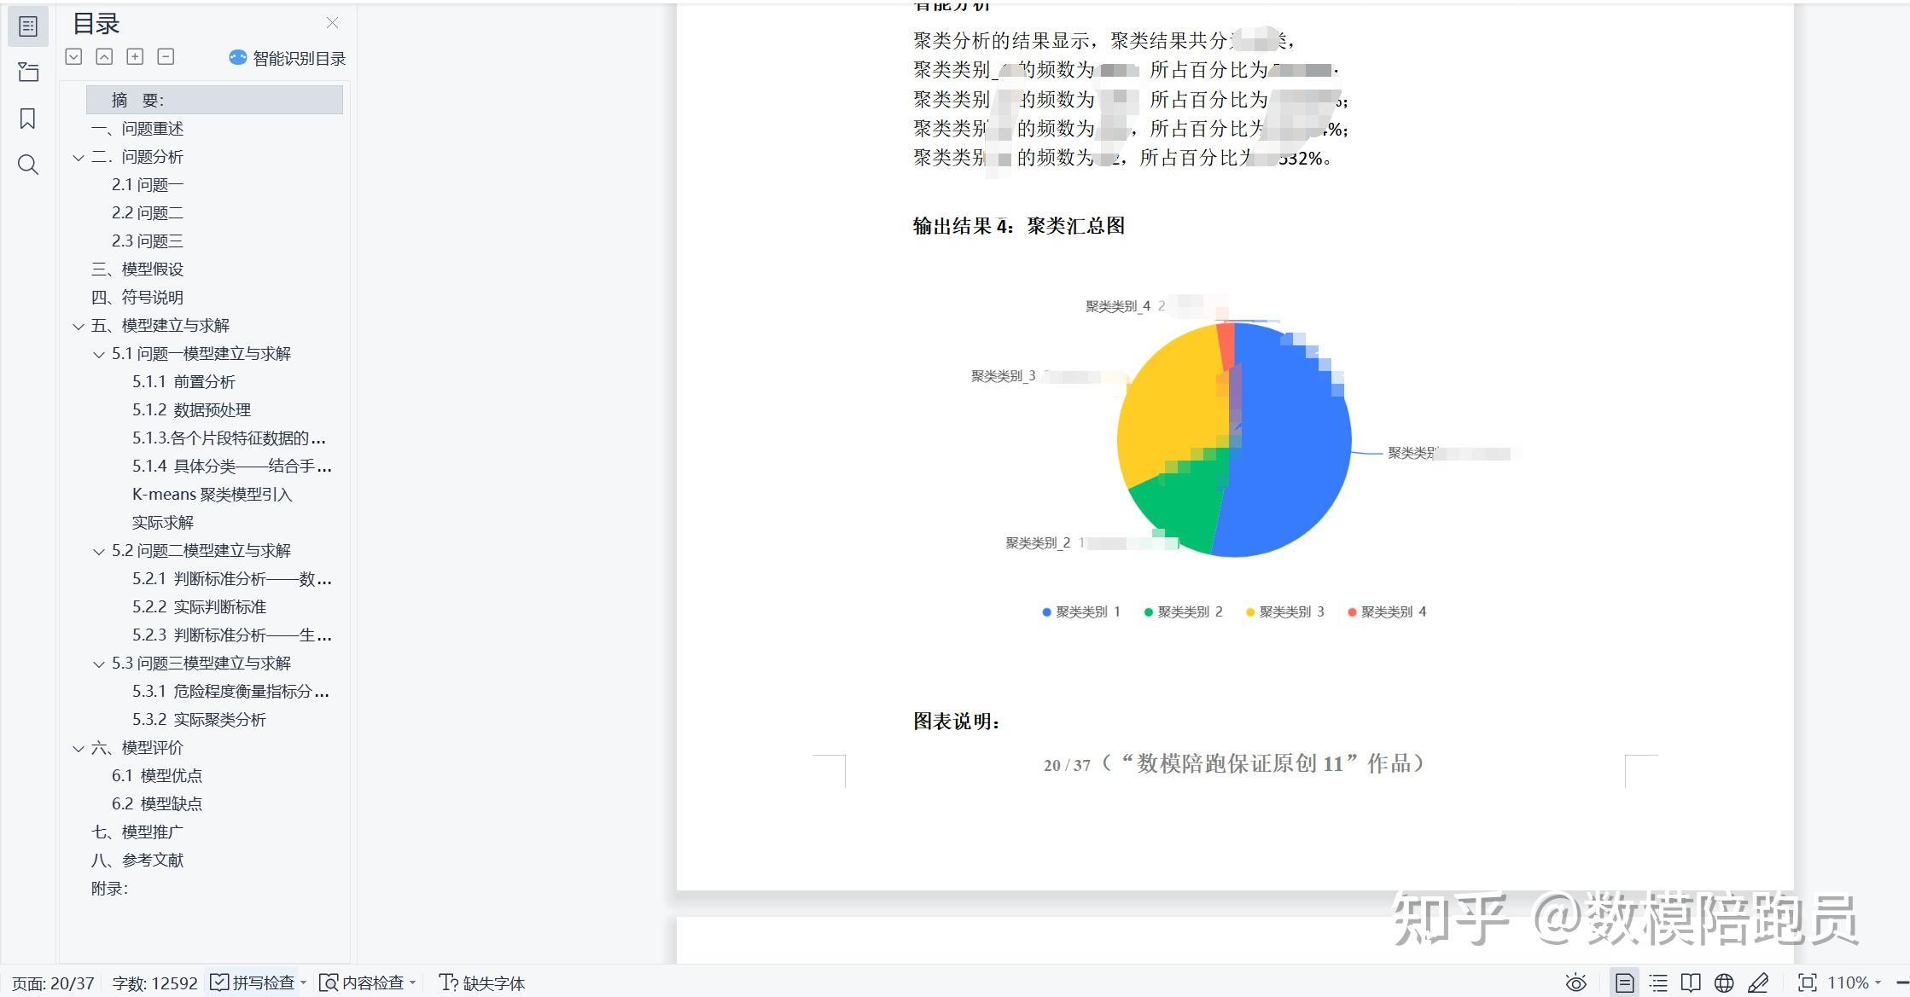Click promote heading level plus button
This screenshot has height=997, width=1910.
[135, 57]
